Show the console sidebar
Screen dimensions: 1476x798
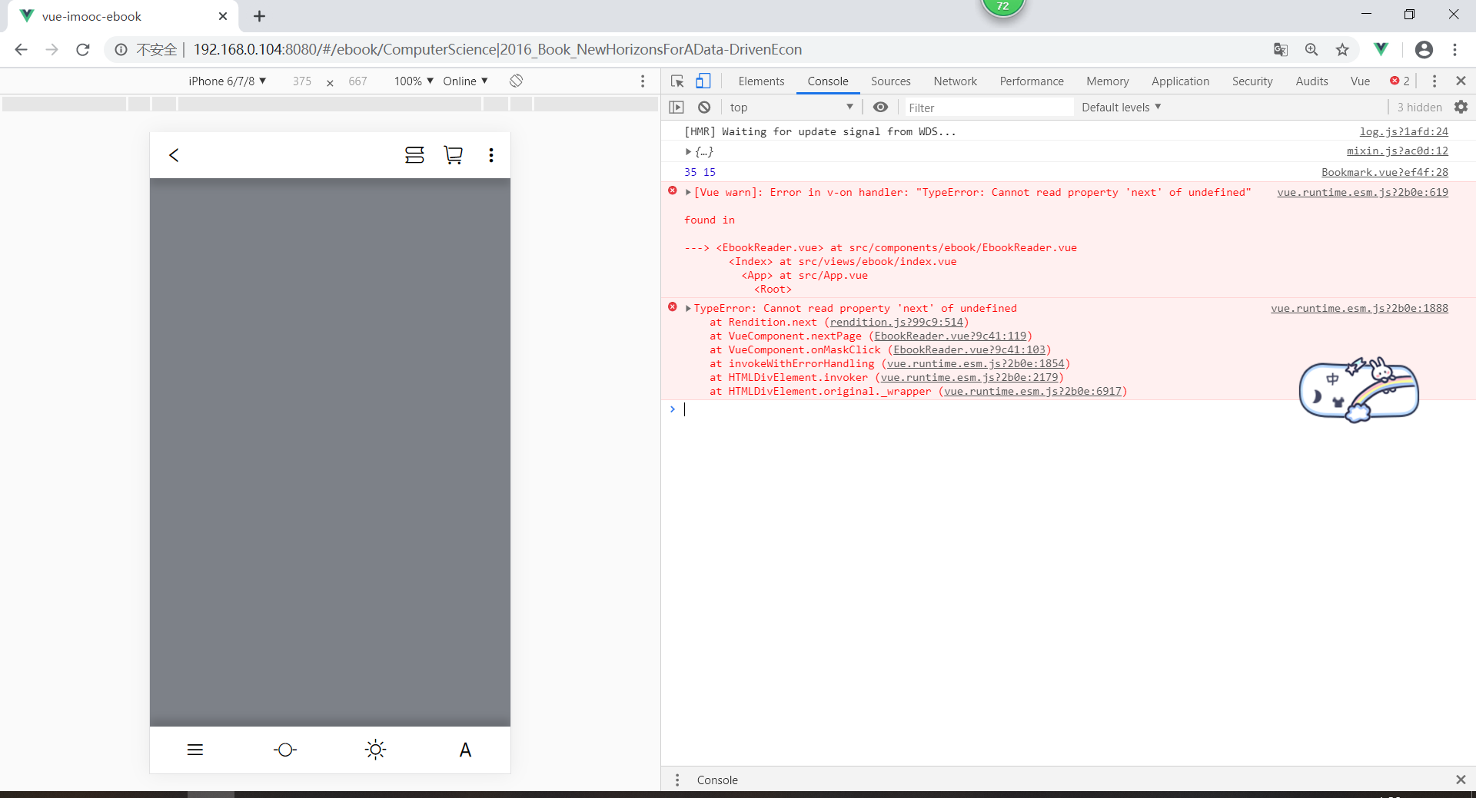[676, 107]
